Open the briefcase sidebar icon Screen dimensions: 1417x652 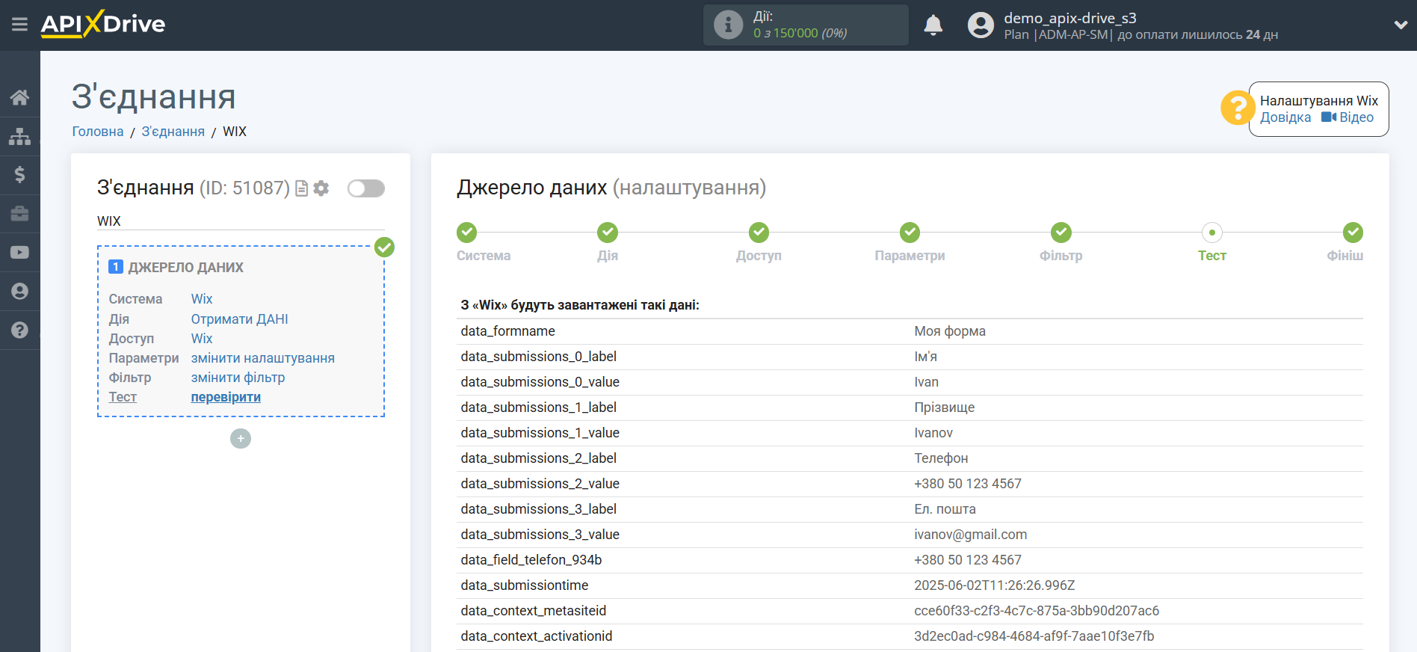20,214
